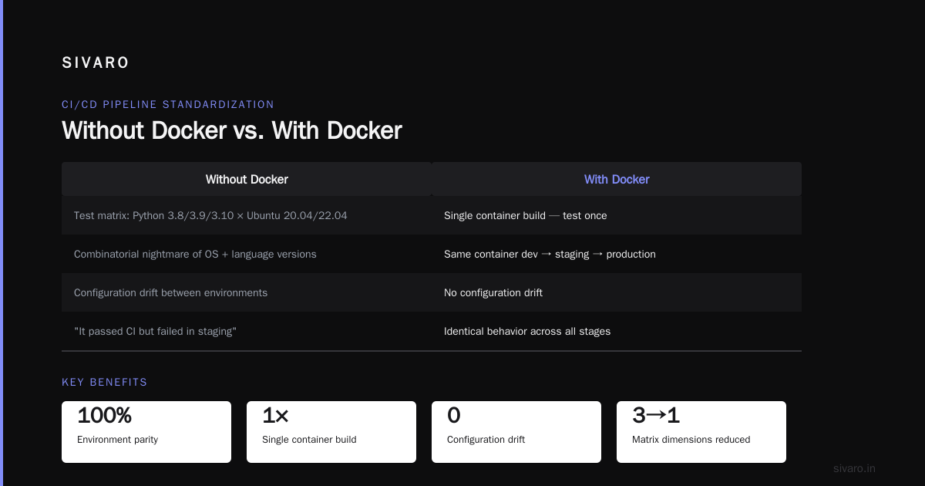This screenshot has width=925, height=486.
Task: Click the 'Environment parity' label
Action: [x=117, y=440]
